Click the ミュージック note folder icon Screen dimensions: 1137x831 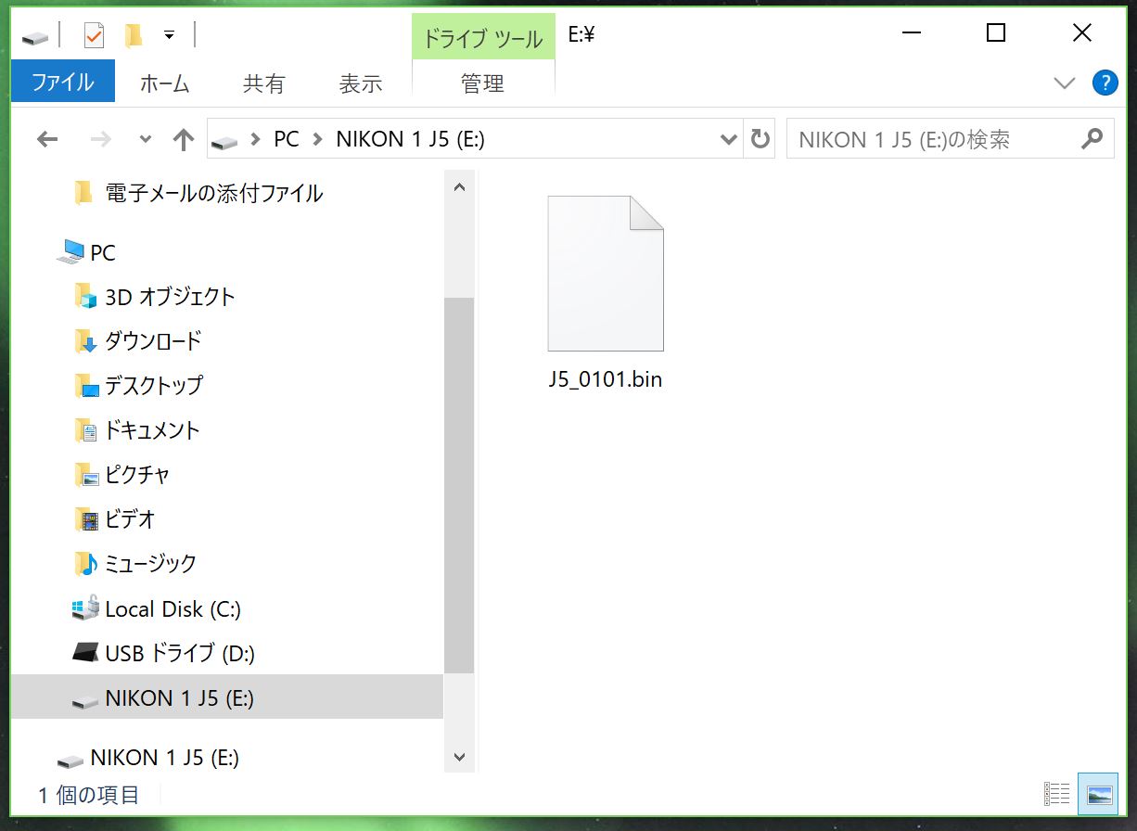[86, 563]
